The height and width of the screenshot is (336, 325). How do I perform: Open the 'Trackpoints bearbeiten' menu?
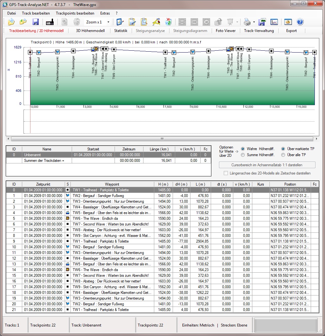coord(75,13)
